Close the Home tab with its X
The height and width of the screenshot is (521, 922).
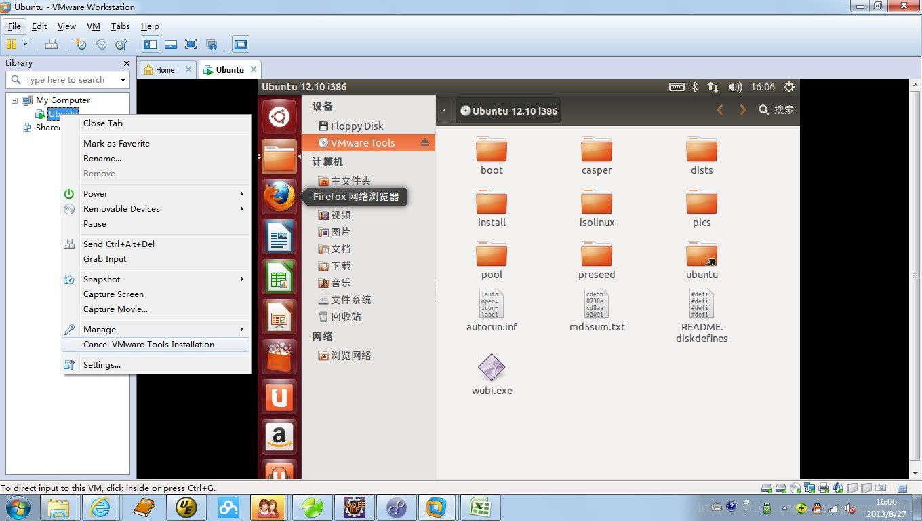pyautogui.click(x=188, y=69)
